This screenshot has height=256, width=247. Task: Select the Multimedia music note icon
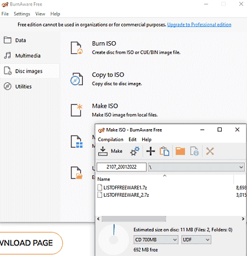pyautogui.click(x=8, y=55)
